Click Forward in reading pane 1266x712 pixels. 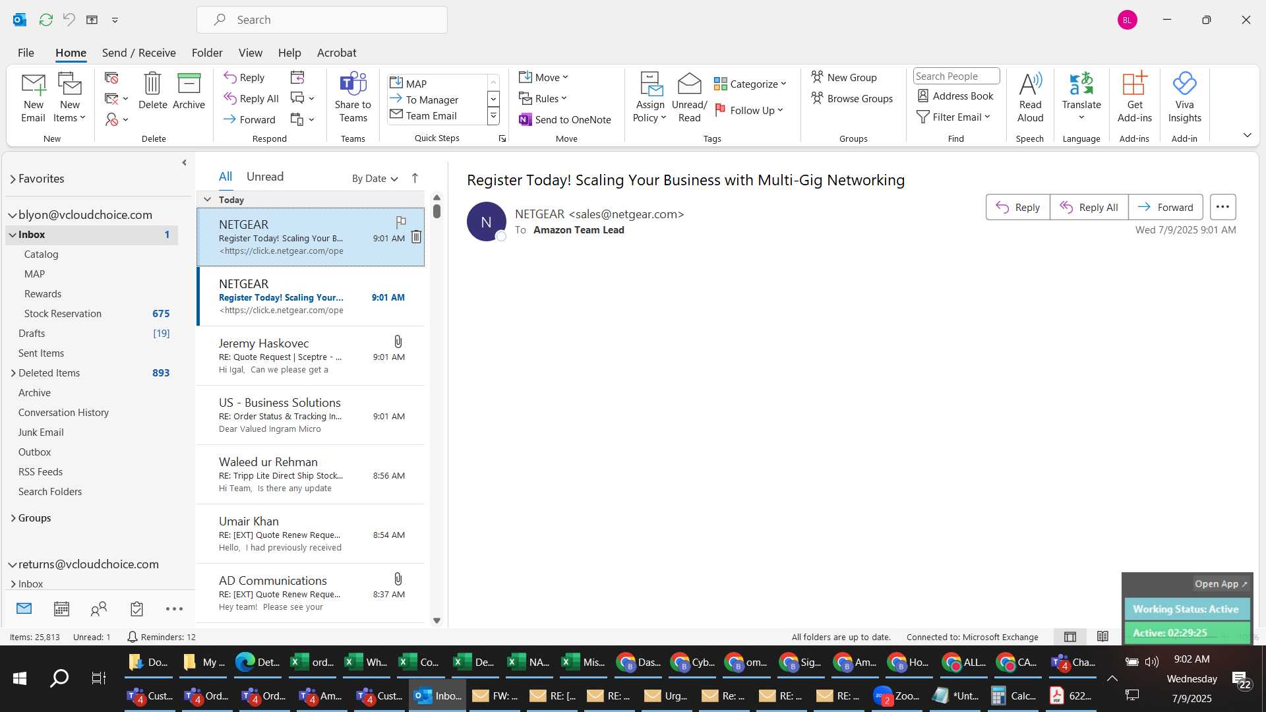[1165, 207]
